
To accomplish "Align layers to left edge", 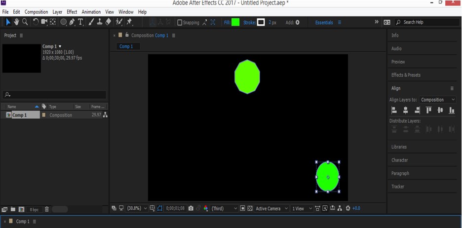I will (394, 111).
